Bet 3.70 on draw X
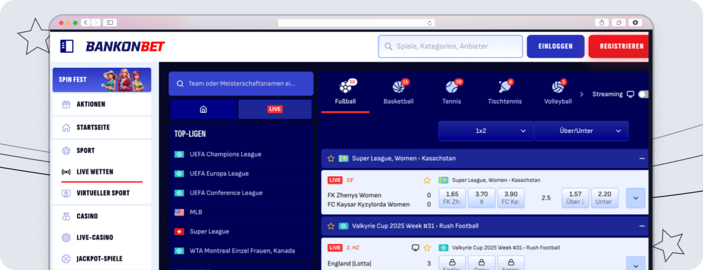The image size is (703, 270). (x=482, y=198)
